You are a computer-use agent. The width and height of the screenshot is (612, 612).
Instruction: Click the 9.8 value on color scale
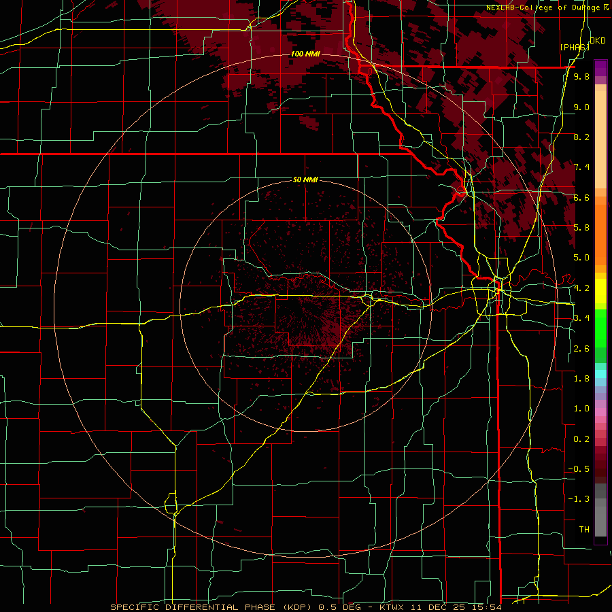(581, 76)
